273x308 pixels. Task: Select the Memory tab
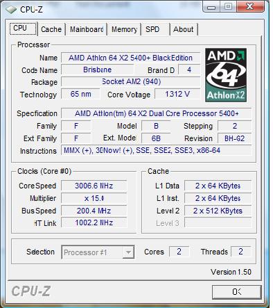point(124,29)
